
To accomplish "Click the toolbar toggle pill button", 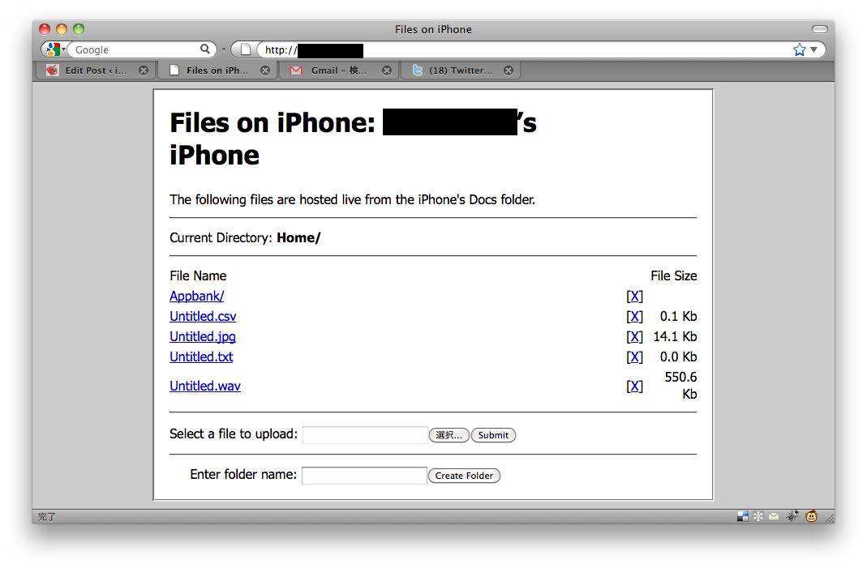I will click(x=819, y=28).
